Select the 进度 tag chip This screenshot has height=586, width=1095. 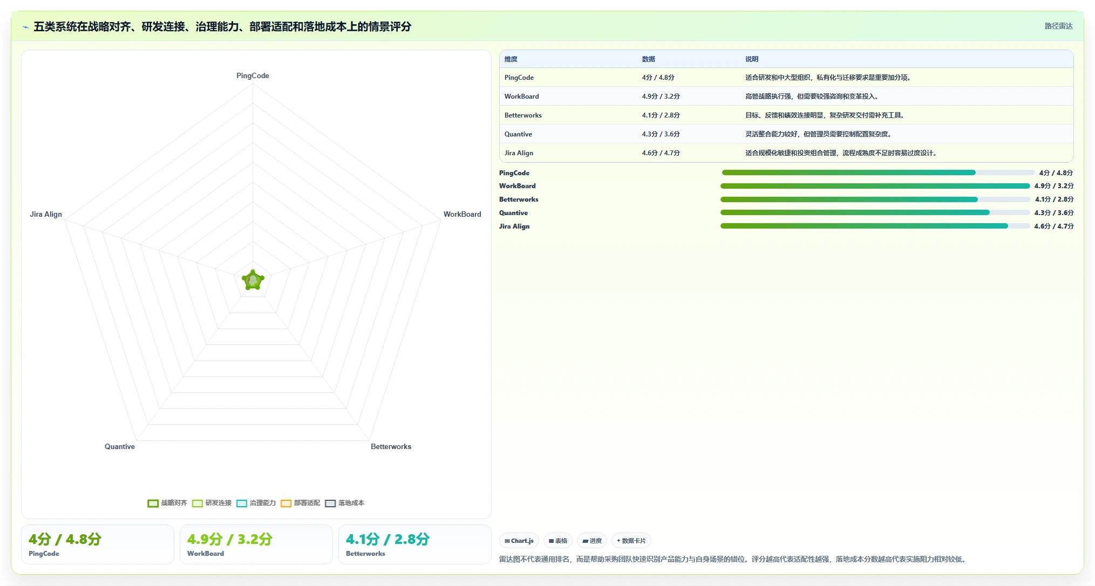(x=592, y=541)
